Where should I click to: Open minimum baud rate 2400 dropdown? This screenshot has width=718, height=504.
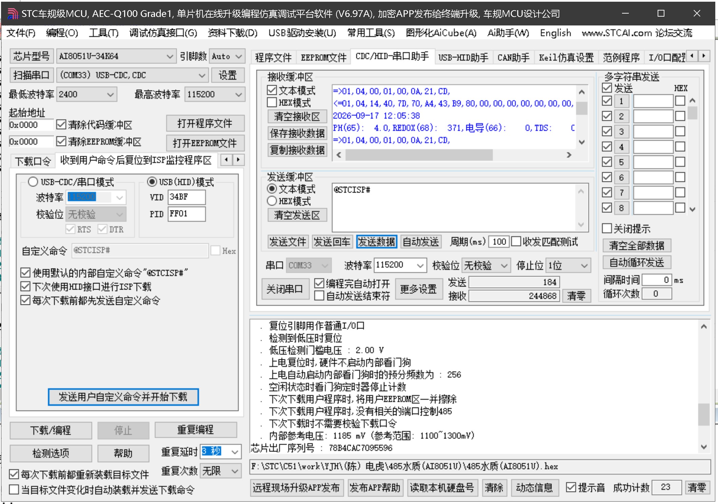pyautogui.click(x=87, y=94)
